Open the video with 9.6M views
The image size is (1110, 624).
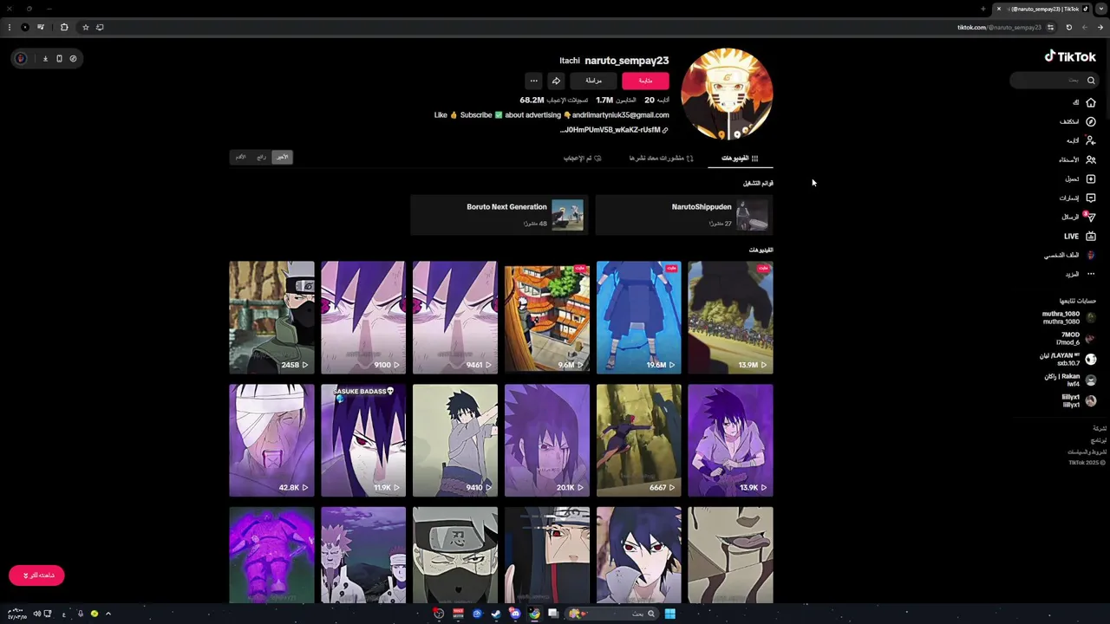546,317
